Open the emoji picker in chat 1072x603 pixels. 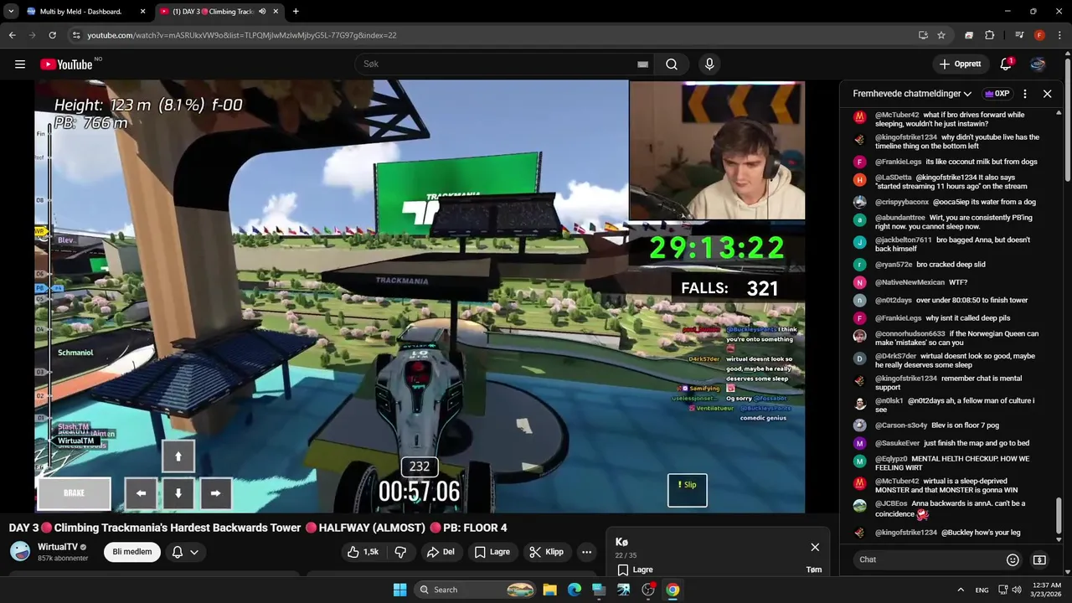[1013, 559]
